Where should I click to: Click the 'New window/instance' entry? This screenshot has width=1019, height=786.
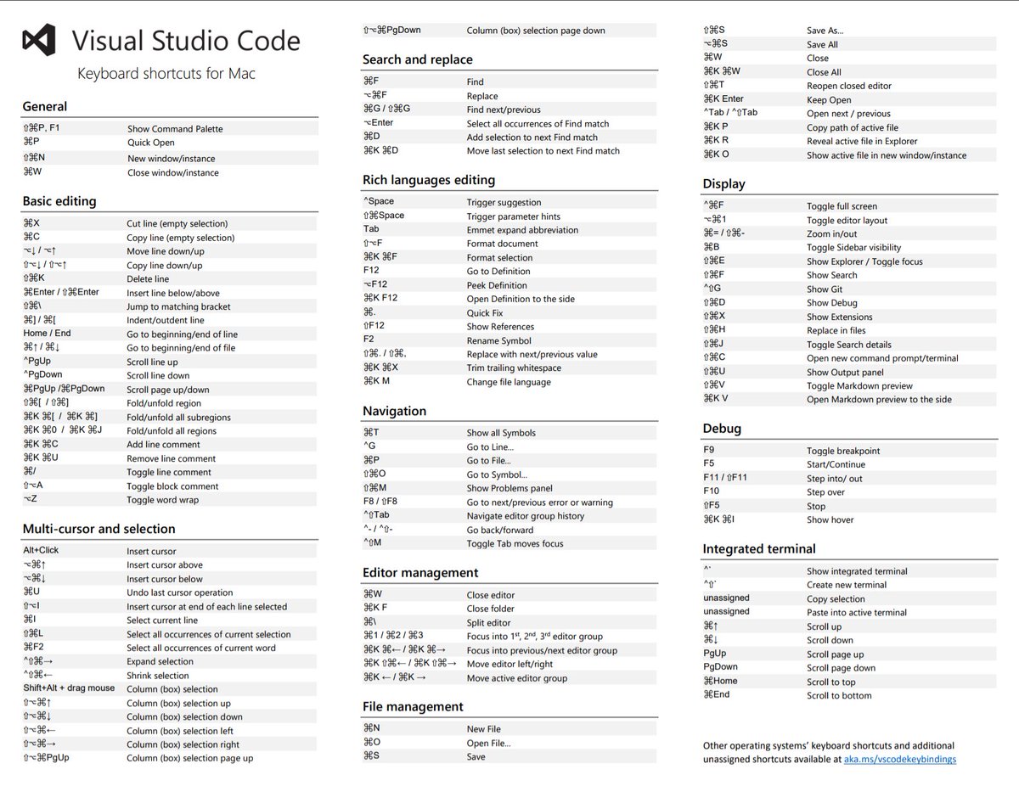[x=171, y=159]
